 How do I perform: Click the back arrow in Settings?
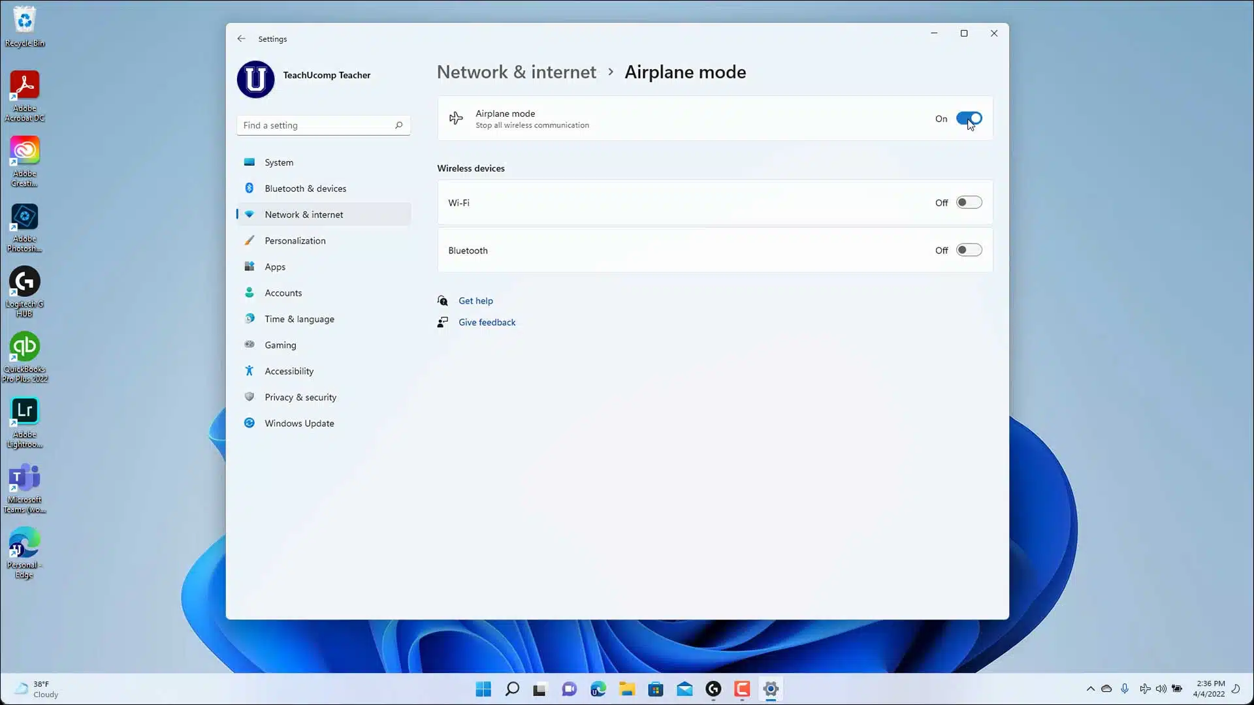241,39
